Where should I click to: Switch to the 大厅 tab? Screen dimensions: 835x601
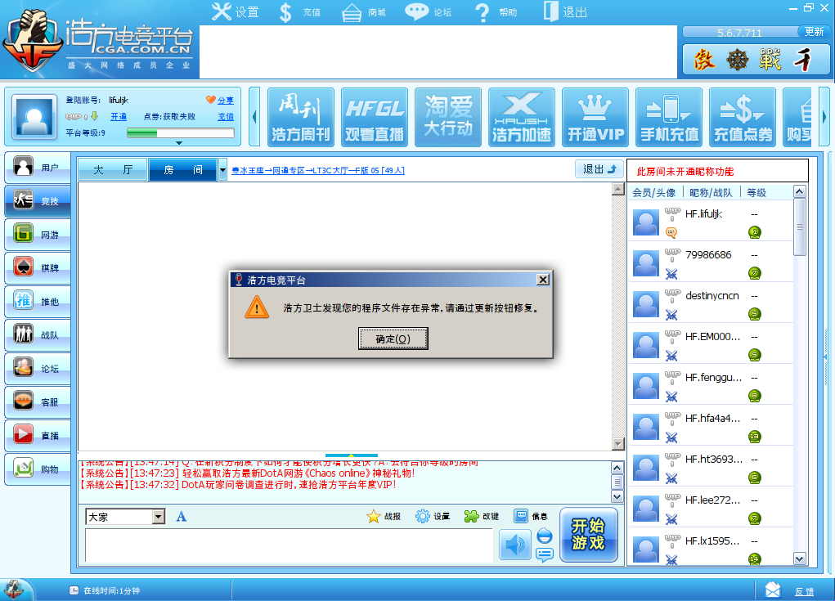[113, 170]
